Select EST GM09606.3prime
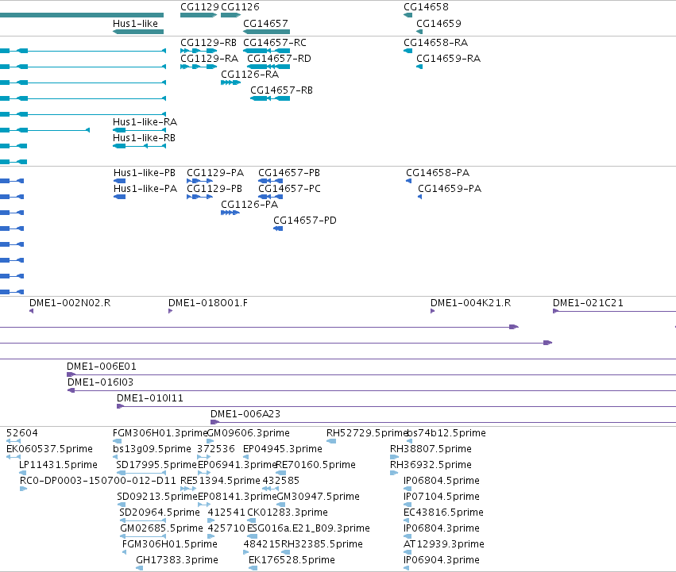676x572 pixels. coord(249,433)
